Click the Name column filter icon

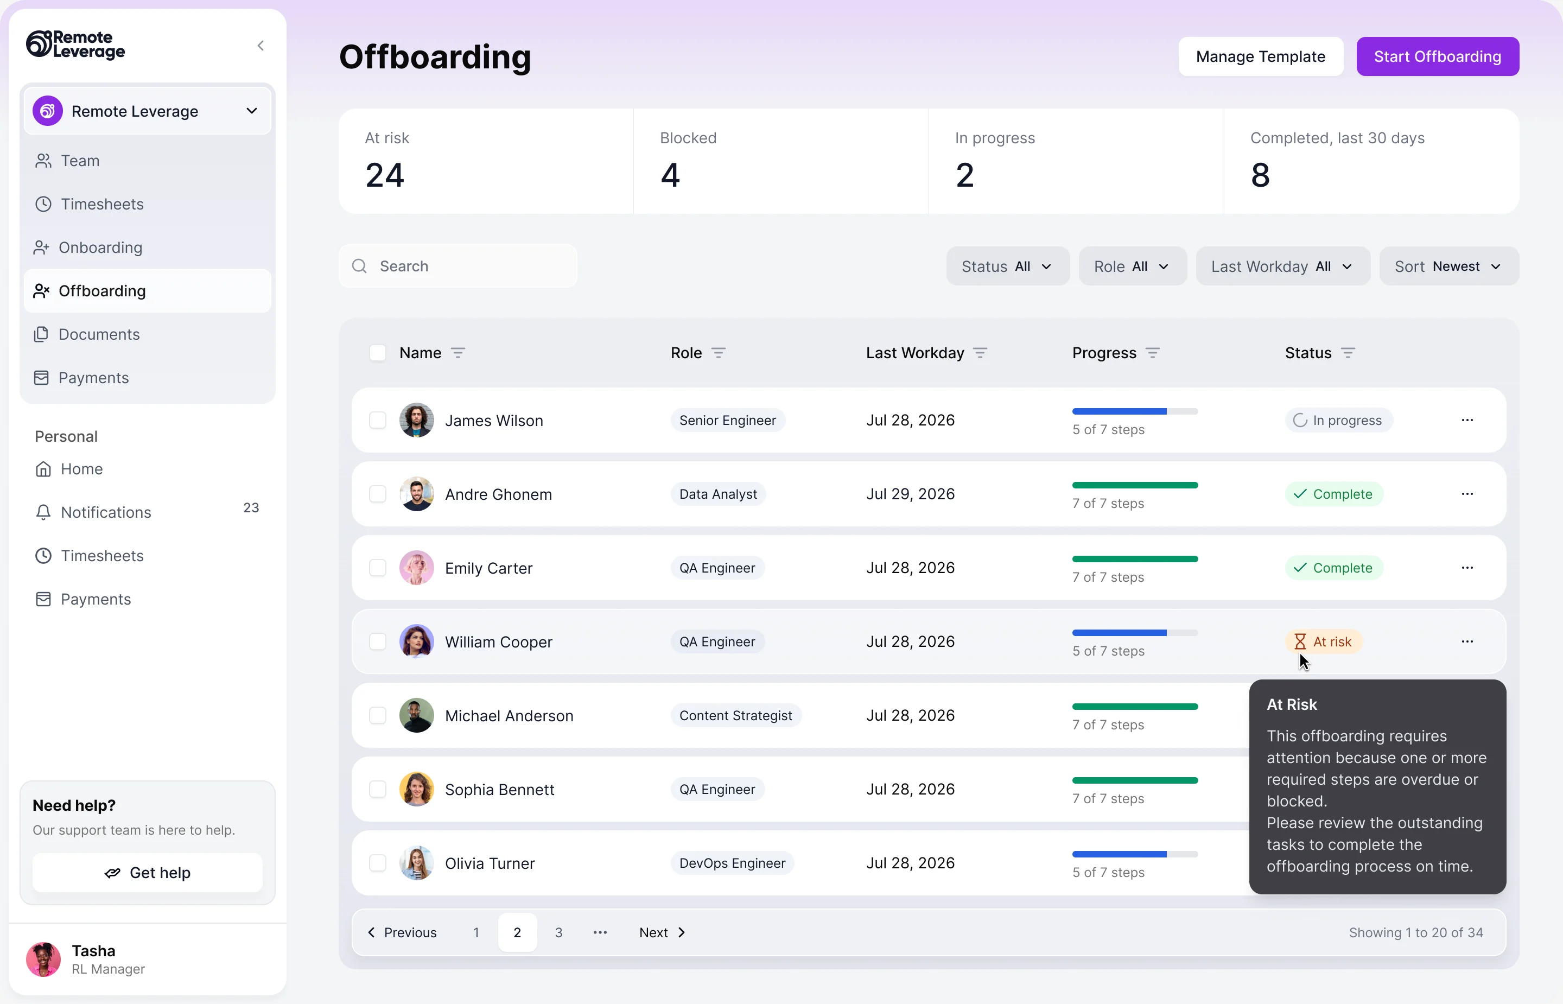tap(458, 353)
